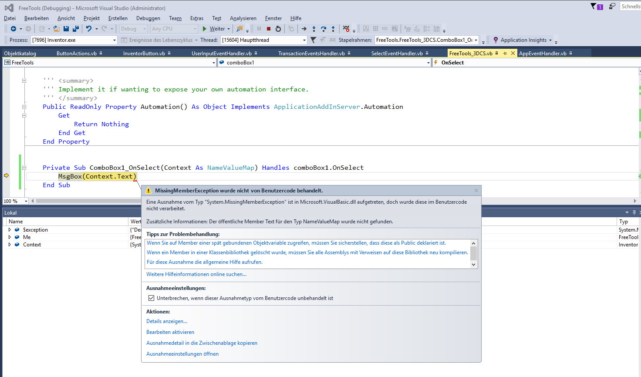
Task: Close the FreeTools_3DCS.vb tab
Action: [x=513, y=53]
